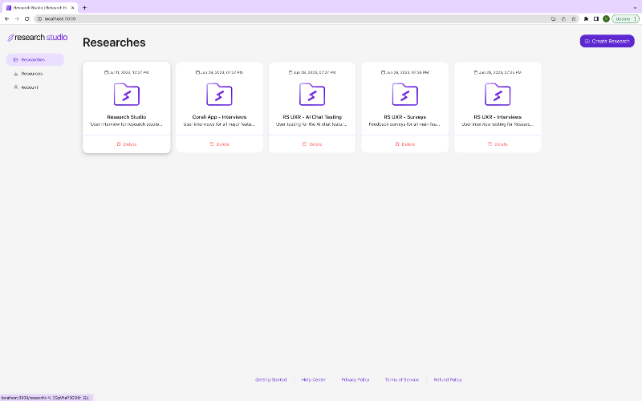Reload the page with the refresh icon
The image size is (642, 401).
click(x=27, y=18)
